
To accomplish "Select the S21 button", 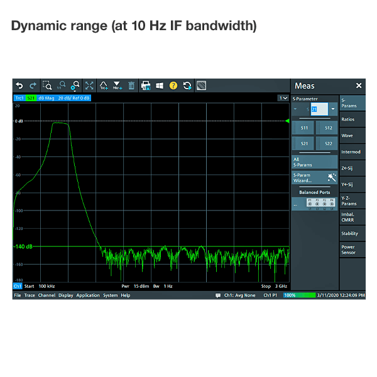I will (303, 143).
